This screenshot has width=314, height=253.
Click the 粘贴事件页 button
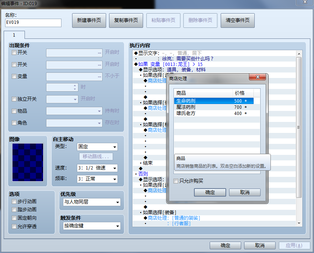[x=163, y=21]
